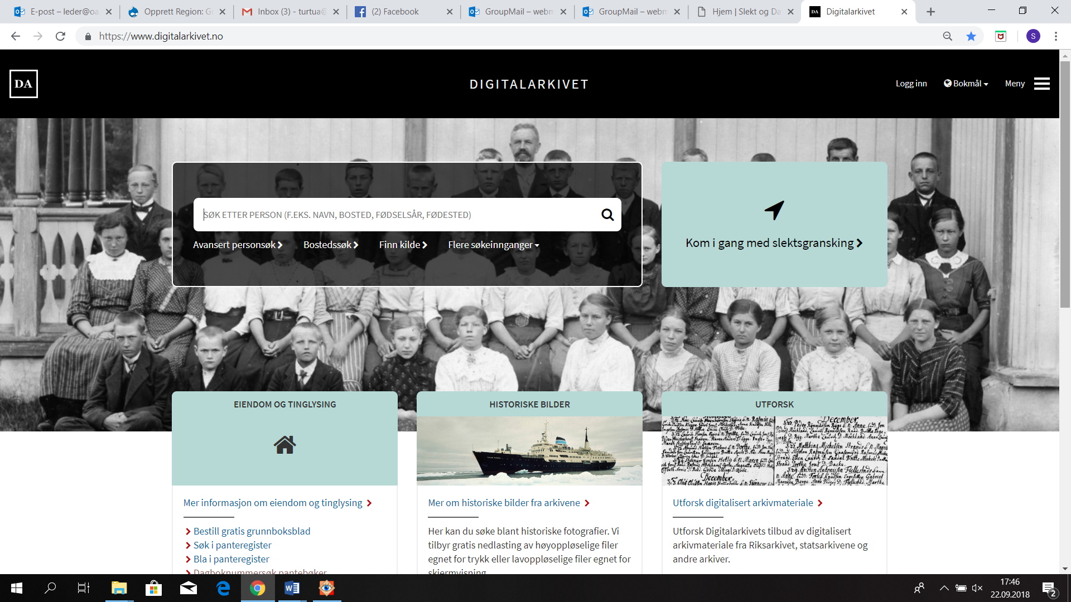
Task: Click the browser zoom magnifier icon
Action: 947,36
